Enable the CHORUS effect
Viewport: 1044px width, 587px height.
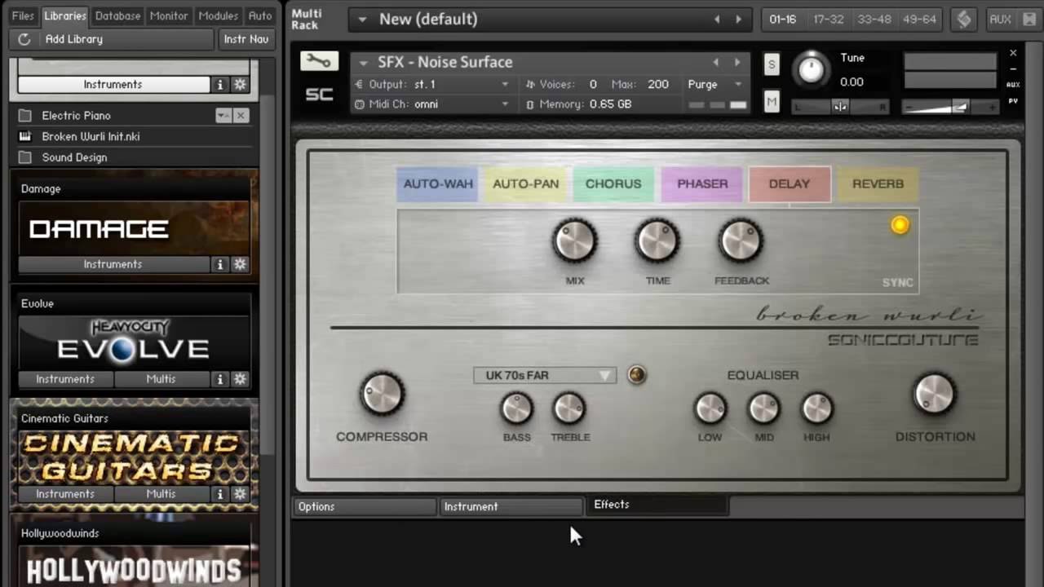point(613,184)
